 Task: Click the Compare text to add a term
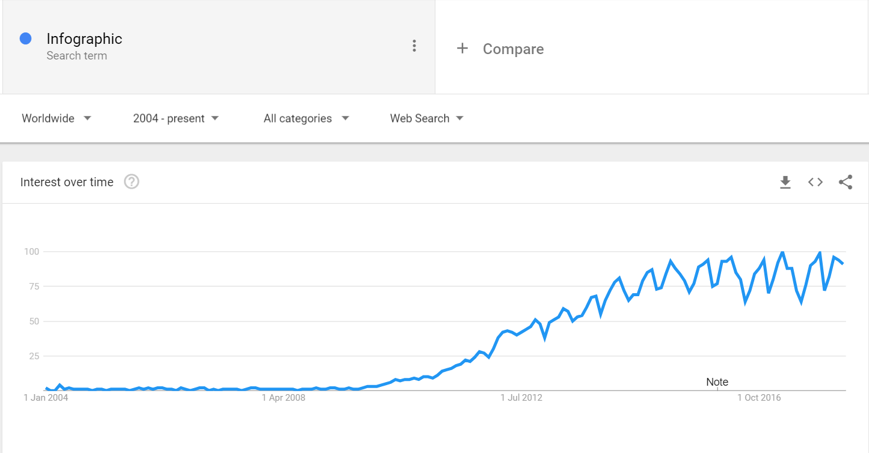click(513, 49)
